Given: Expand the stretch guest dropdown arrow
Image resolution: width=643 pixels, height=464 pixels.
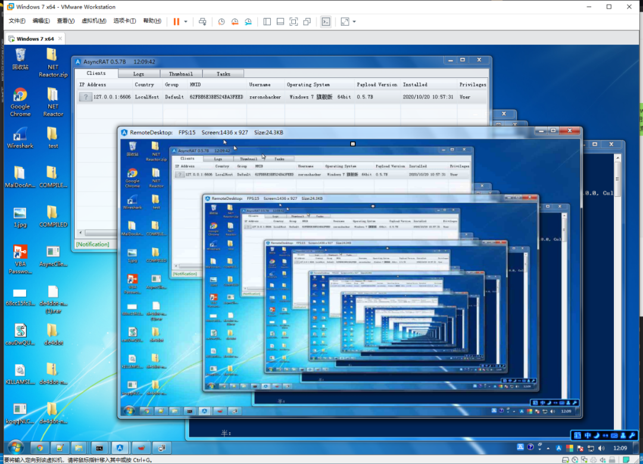Looking at the screenshot, I should coord(354,22).
